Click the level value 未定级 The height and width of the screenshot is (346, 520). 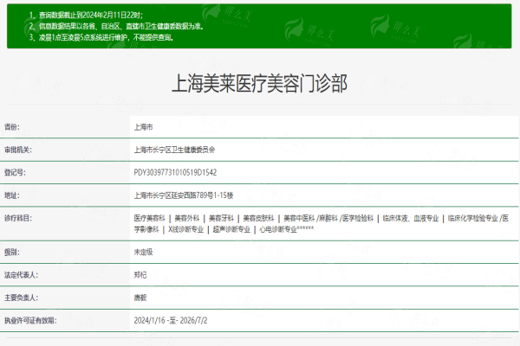click(143, 252)
